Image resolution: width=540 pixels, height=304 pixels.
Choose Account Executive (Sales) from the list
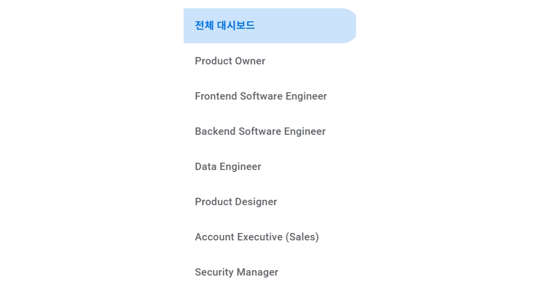tap(257, 237)
